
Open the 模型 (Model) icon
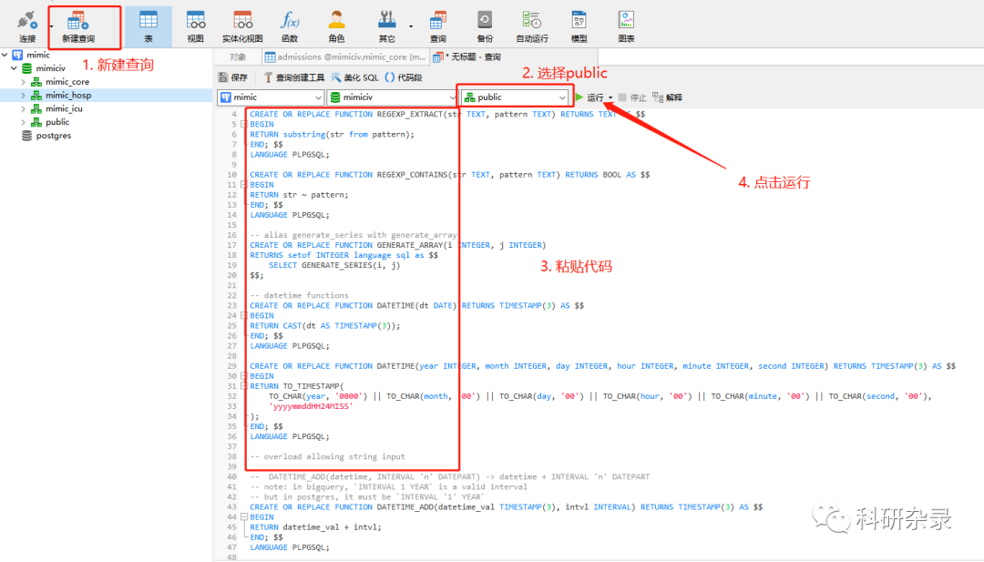tap(579, 25)
